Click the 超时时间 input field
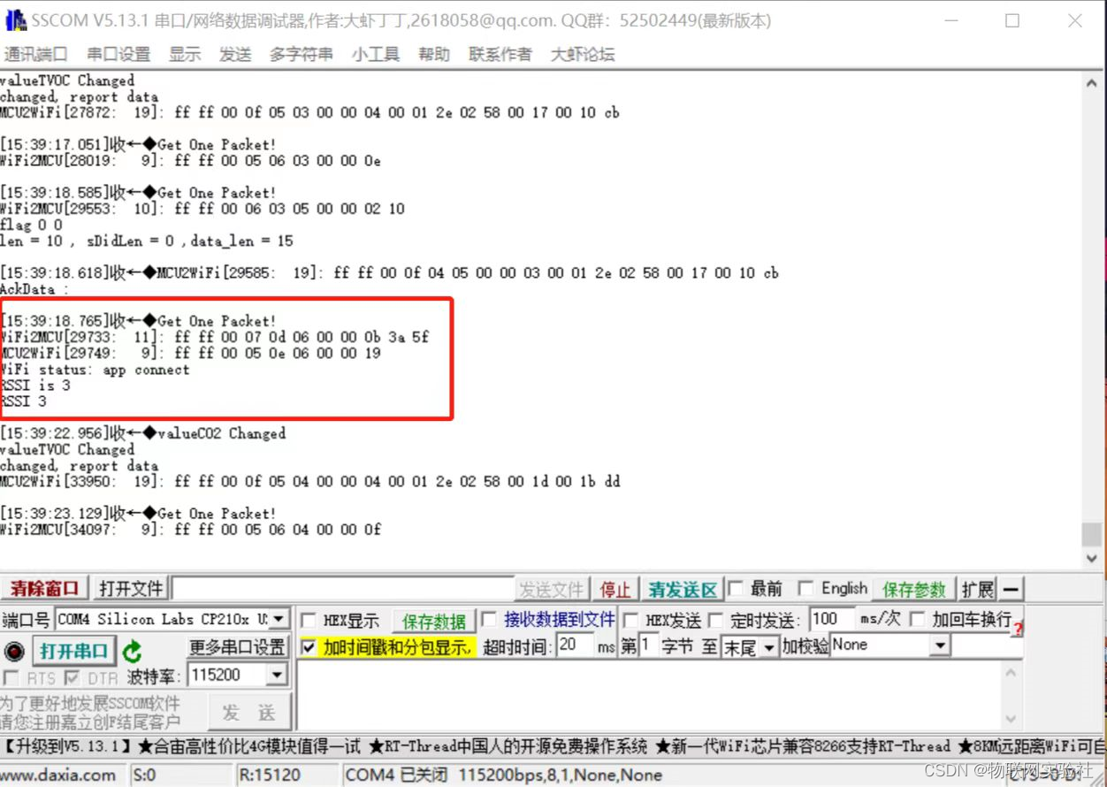The image size is (1107, 787). coord(574,646)
